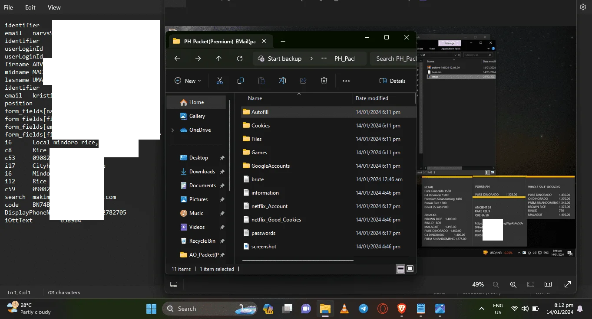
Task: Zoom in in the image viewer
Action: pos(513,284)
